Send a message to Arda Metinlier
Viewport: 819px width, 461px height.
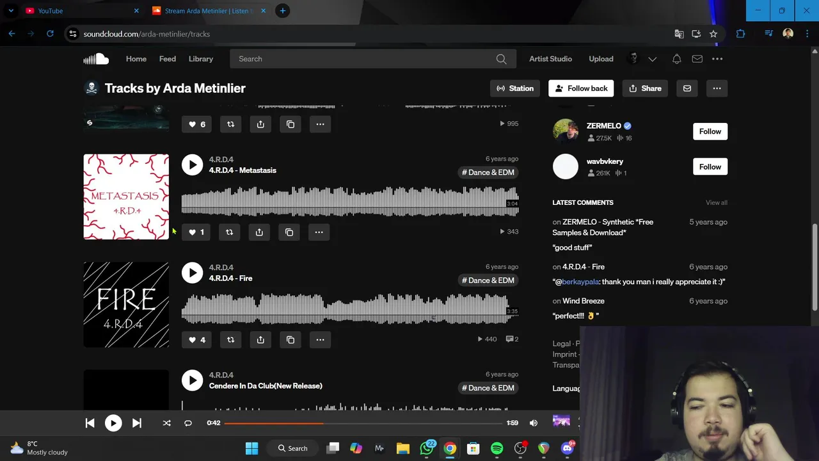(687, 88)
